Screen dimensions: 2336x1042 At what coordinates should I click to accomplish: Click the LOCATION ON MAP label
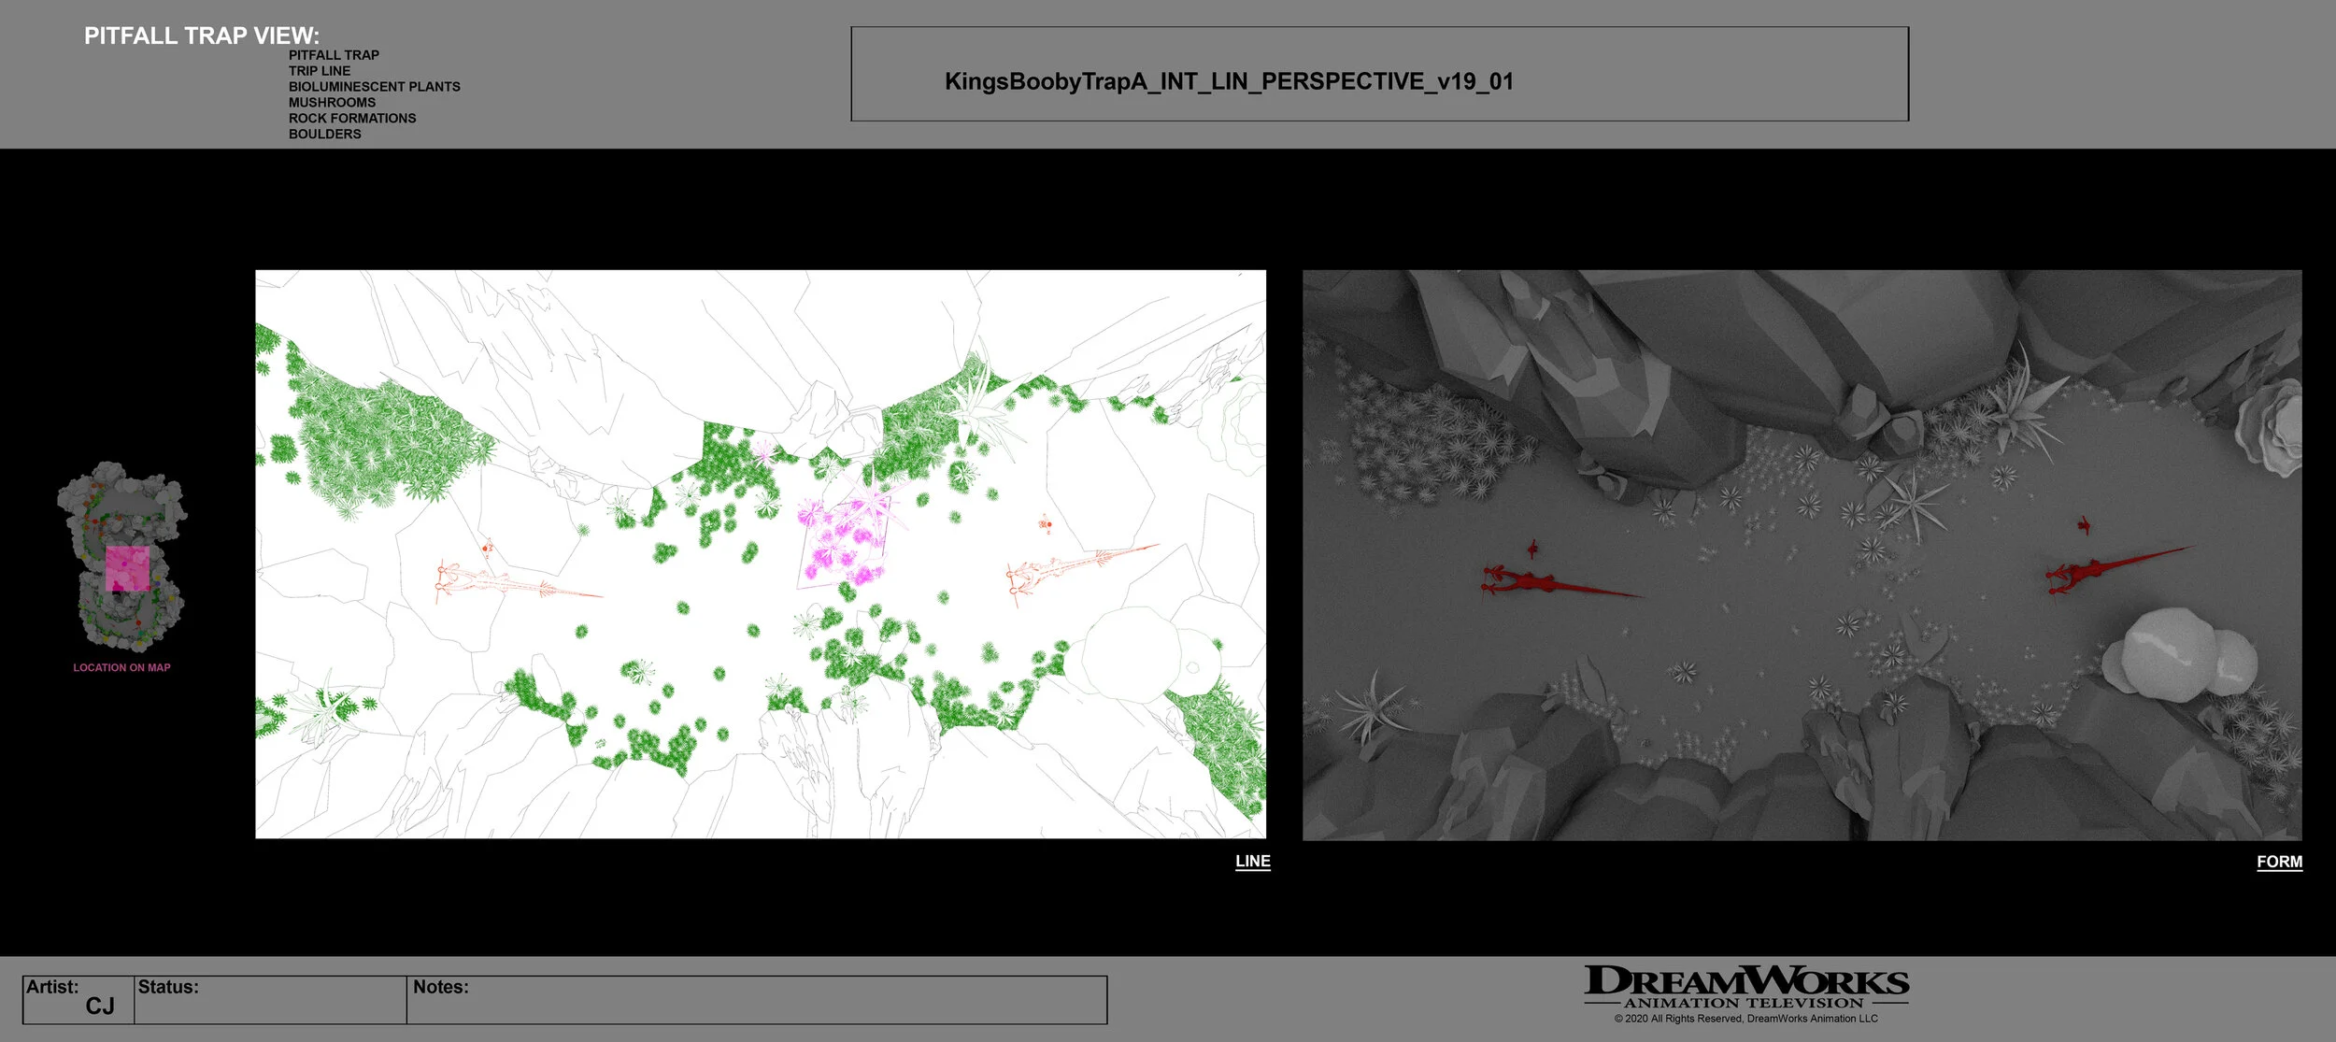(121, 667)
